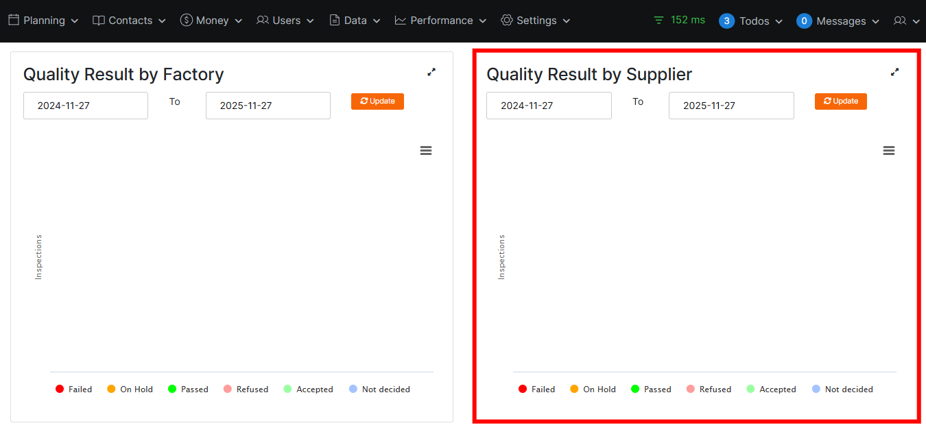This screenshot has width=926, height=432.
Task: Toggle Passed series in the Supplier chart legend
Action: coord(650,389)
